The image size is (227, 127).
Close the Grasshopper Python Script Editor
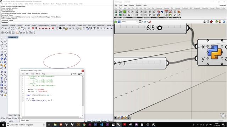[83, 71]
